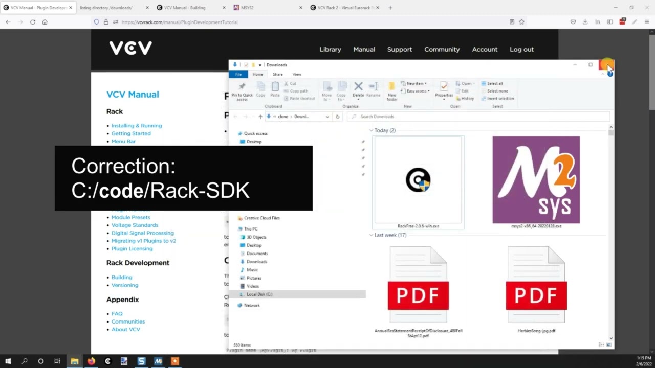Bookmark this page with the star icon

click(x=521, y=22)
